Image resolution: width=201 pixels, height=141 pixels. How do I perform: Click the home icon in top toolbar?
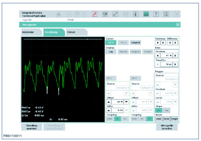(x=59, y=14)
